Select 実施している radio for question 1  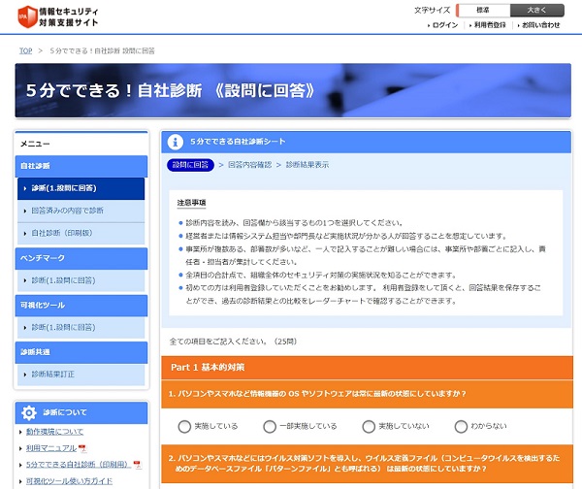coord(185,426)
